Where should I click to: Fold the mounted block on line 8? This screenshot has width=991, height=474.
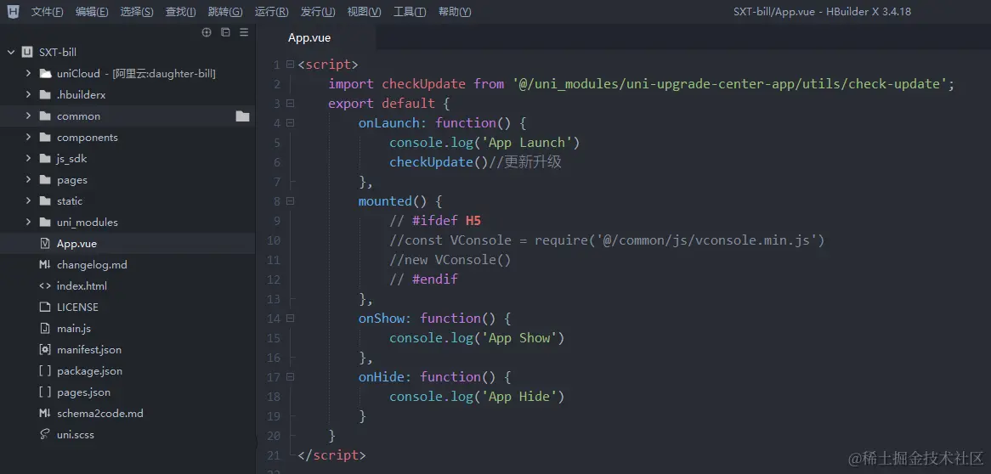click(x=290, y=201)
